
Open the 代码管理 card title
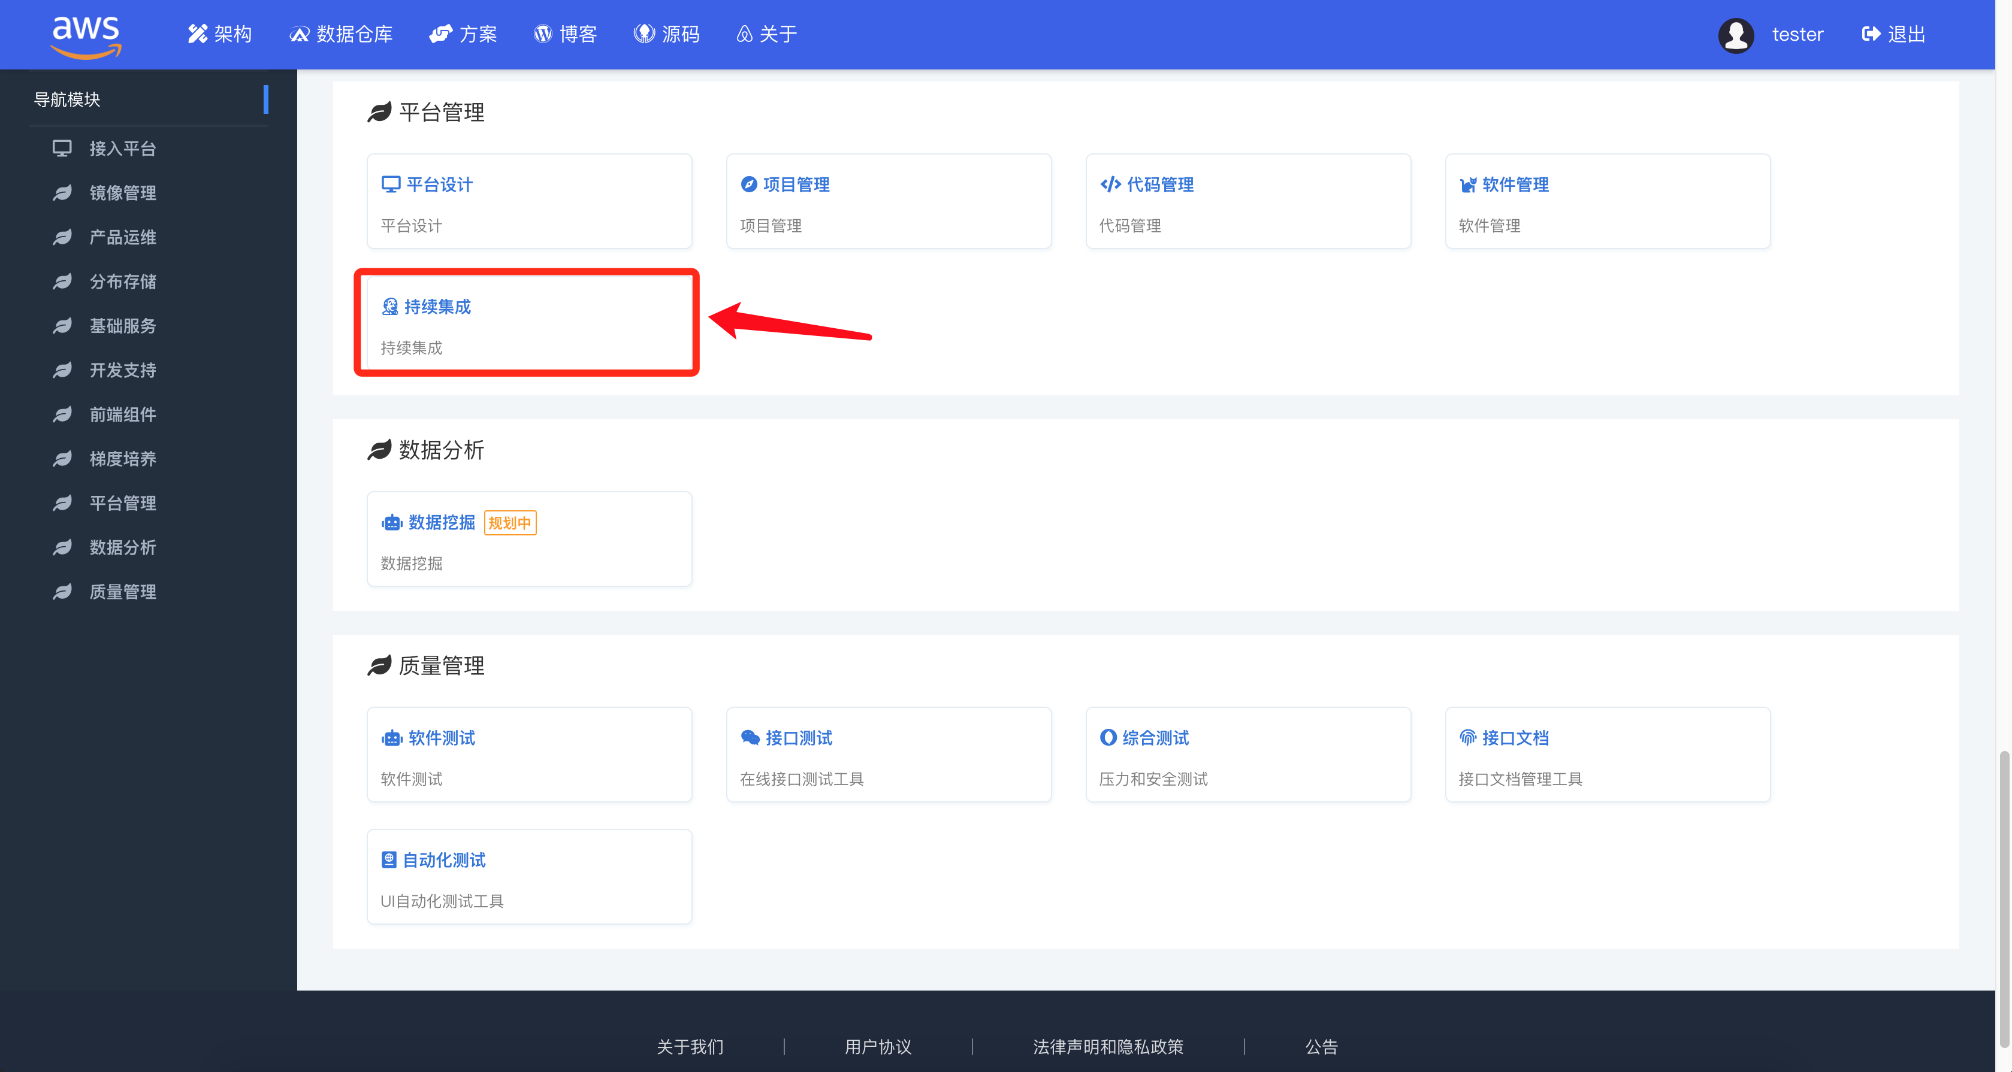tap(1160, 185)
